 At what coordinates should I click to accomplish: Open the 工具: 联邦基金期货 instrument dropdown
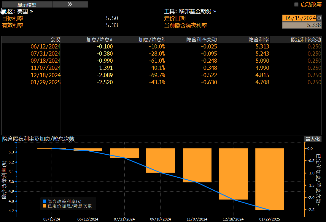tap(190, 12)
